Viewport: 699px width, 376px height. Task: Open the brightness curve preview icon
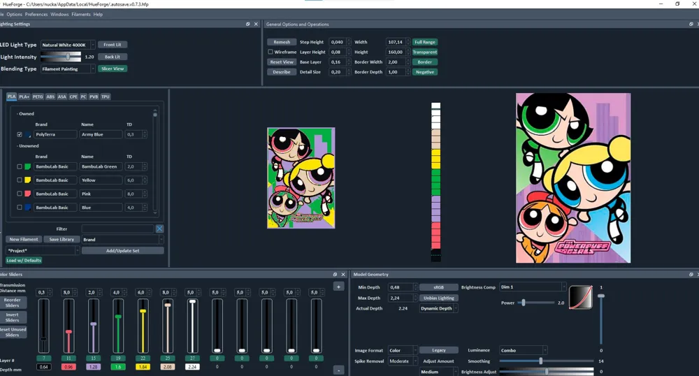point(581,298)
